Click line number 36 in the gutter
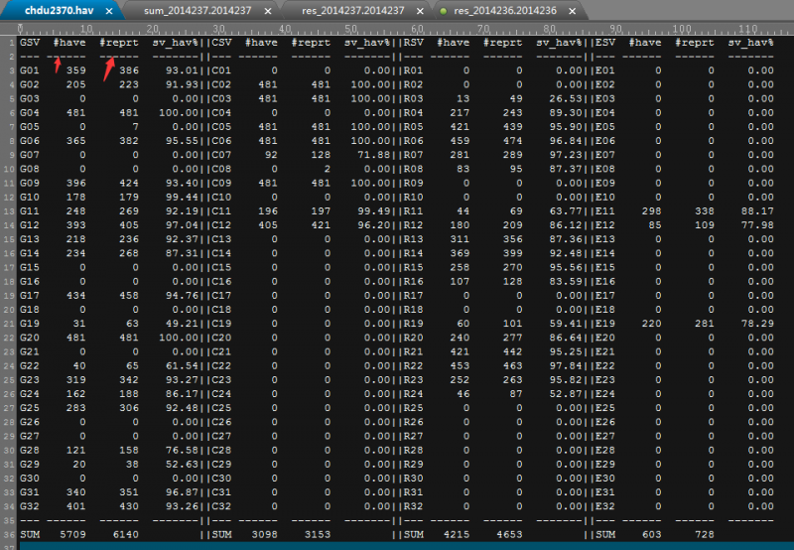Screen dimensions: 794x550 (x=9, y=535)
